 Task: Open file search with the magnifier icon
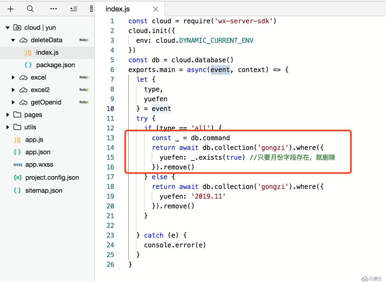(30, 9)
